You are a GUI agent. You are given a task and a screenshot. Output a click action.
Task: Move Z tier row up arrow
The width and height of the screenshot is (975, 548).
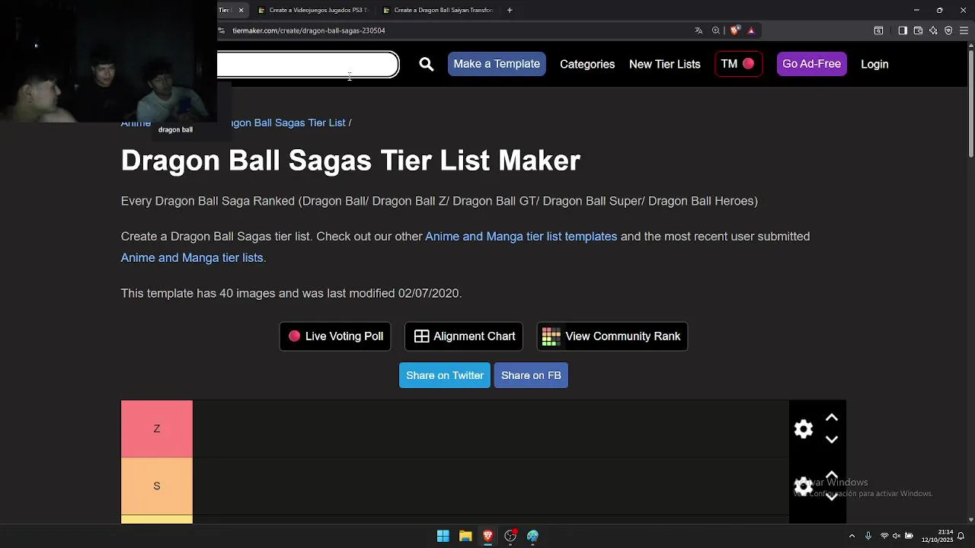coord(832,418)
